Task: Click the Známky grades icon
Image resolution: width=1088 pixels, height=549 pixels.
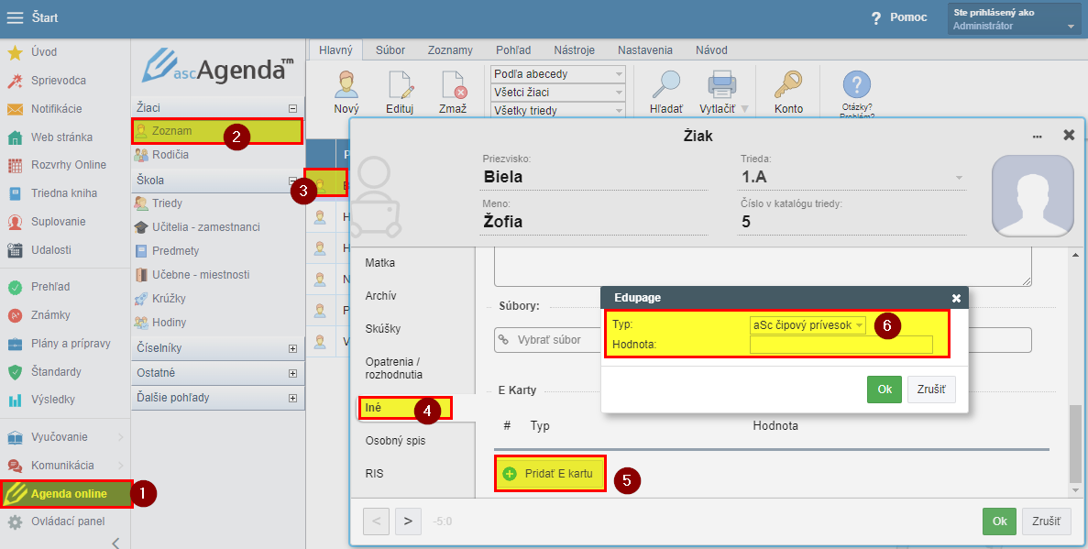Action: (15, 315)
